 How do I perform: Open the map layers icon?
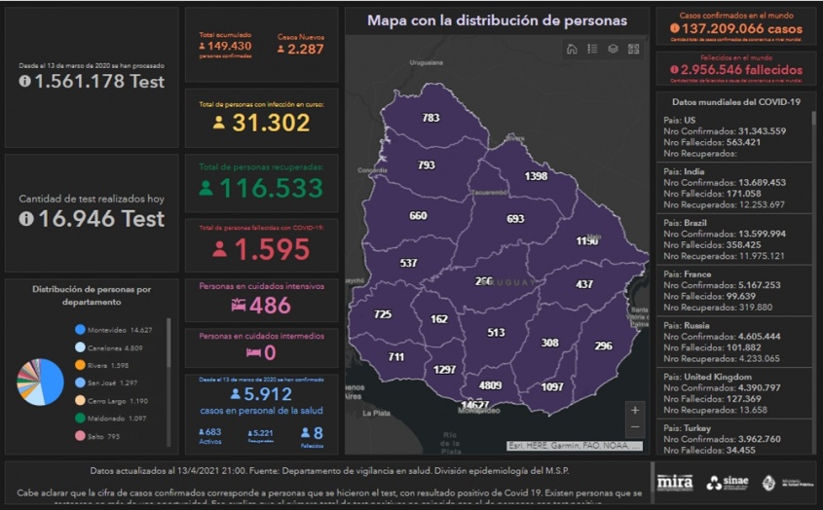point(613,50)
